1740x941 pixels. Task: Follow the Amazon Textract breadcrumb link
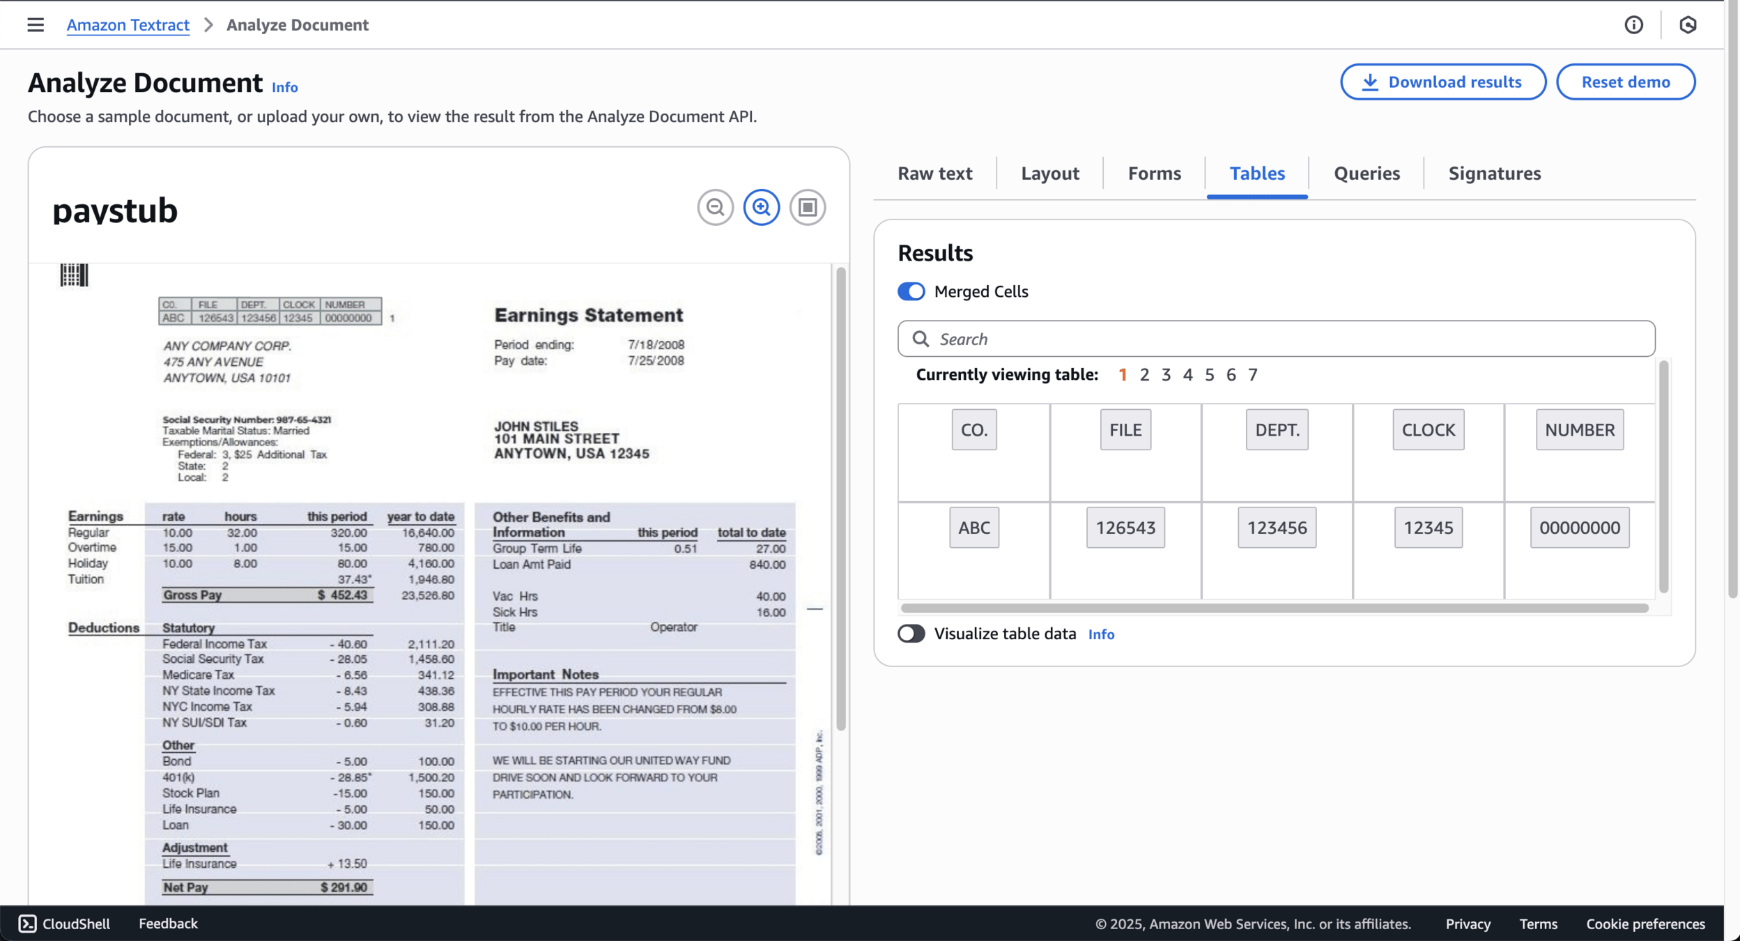tap(128, 25)
